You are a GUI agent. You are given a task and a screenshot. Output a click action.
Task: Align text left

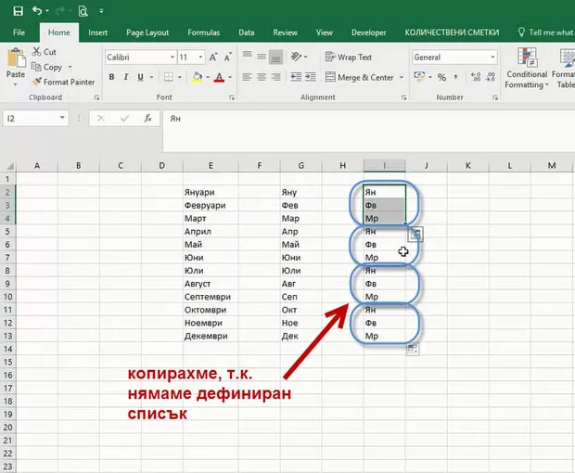(x=248, y=77)
